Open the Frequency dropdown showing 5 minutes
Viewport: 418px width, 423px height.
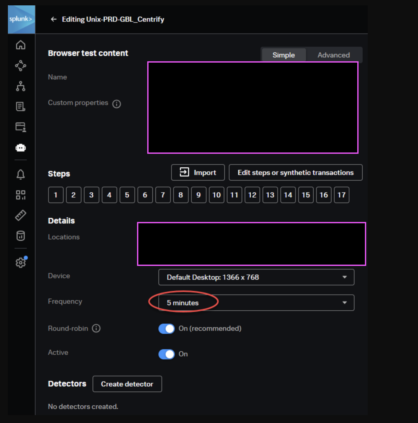[x=256, y=303]
